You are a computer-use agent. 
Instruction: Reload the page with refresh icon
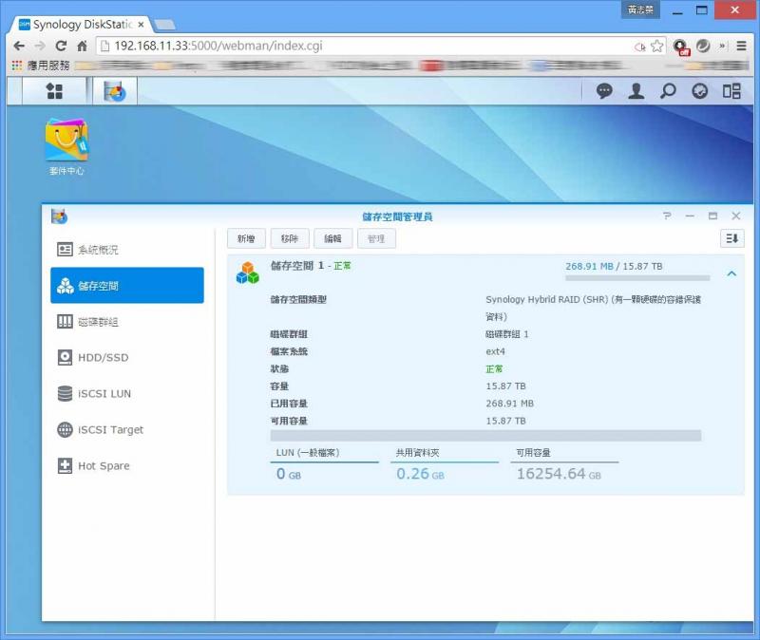pos(61,46)
